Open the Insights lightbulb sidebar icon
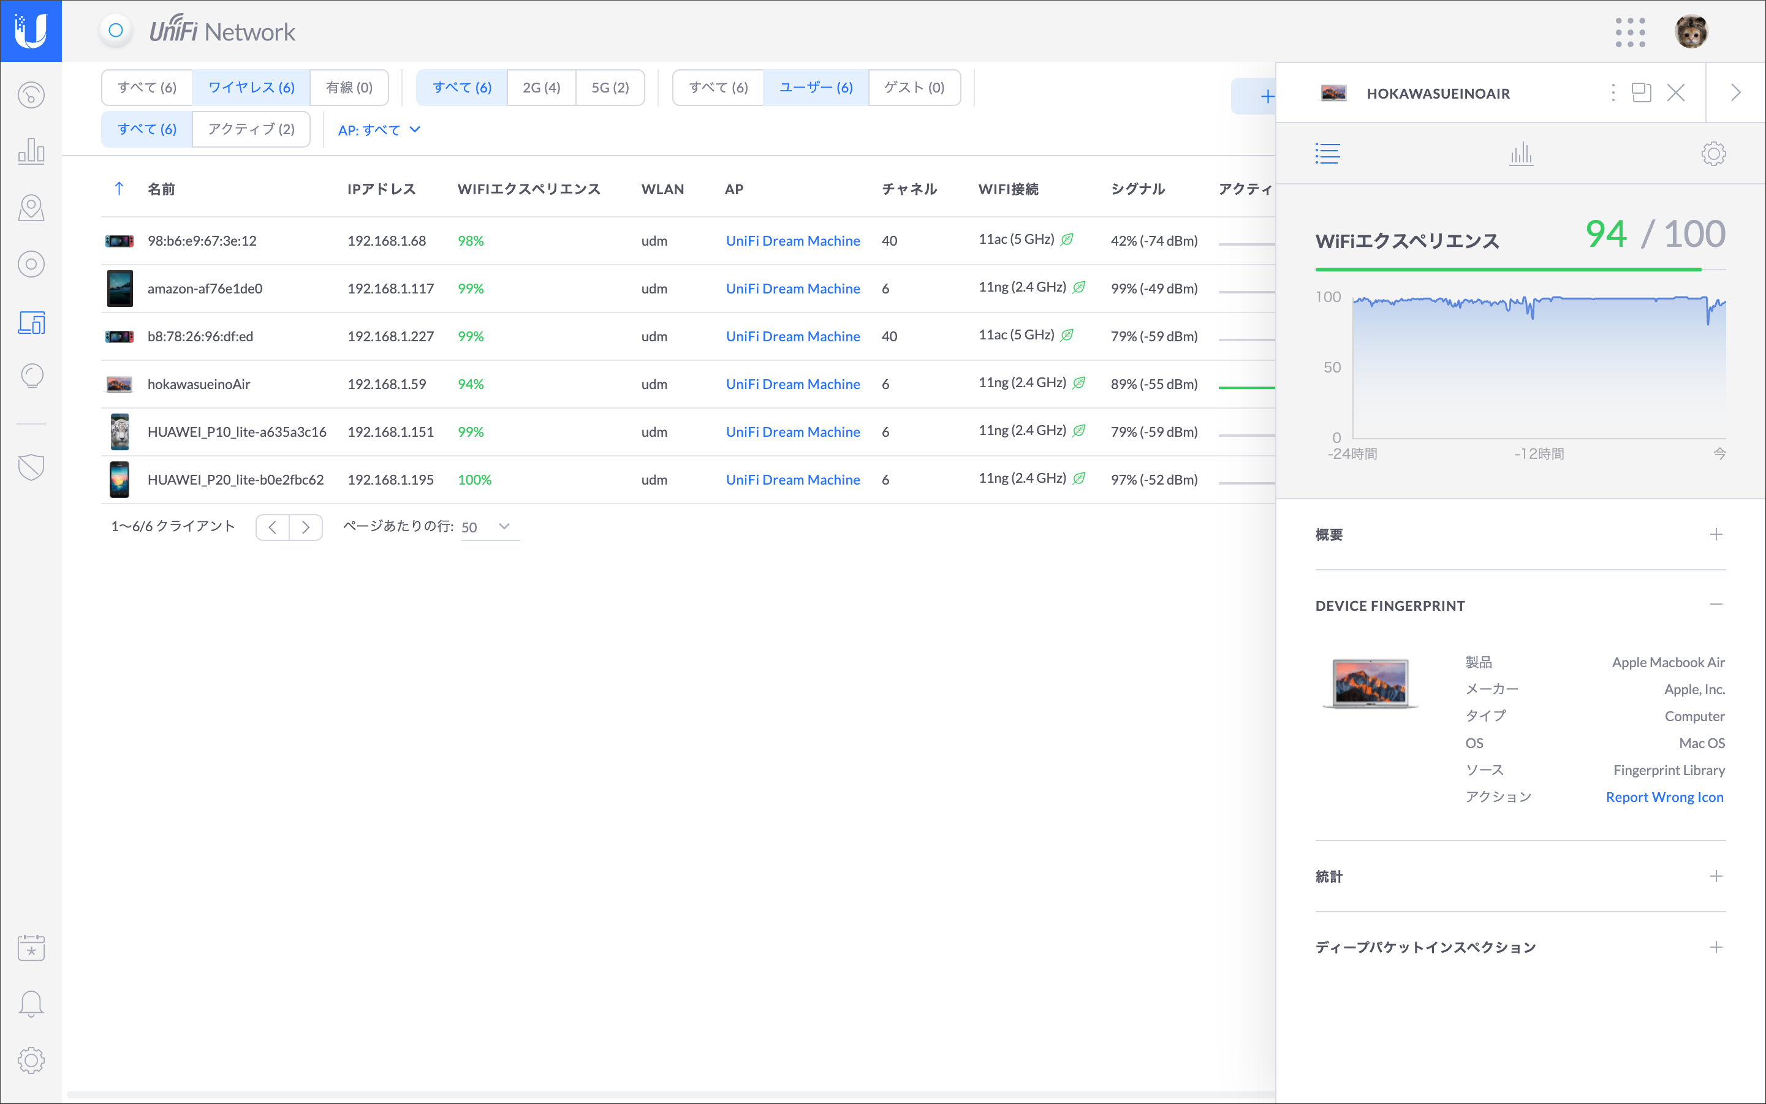The width and height of the screenshot is (1766, 1104). 31,376
